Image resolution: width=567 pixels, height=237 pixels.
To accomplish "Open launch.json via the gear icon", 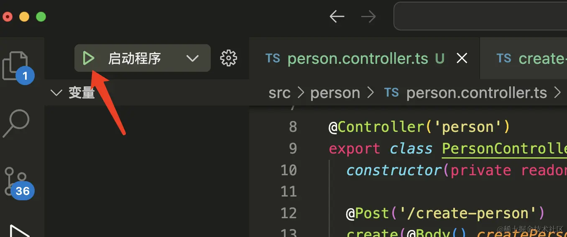I will pyautogui.click(x=228, y=58).
